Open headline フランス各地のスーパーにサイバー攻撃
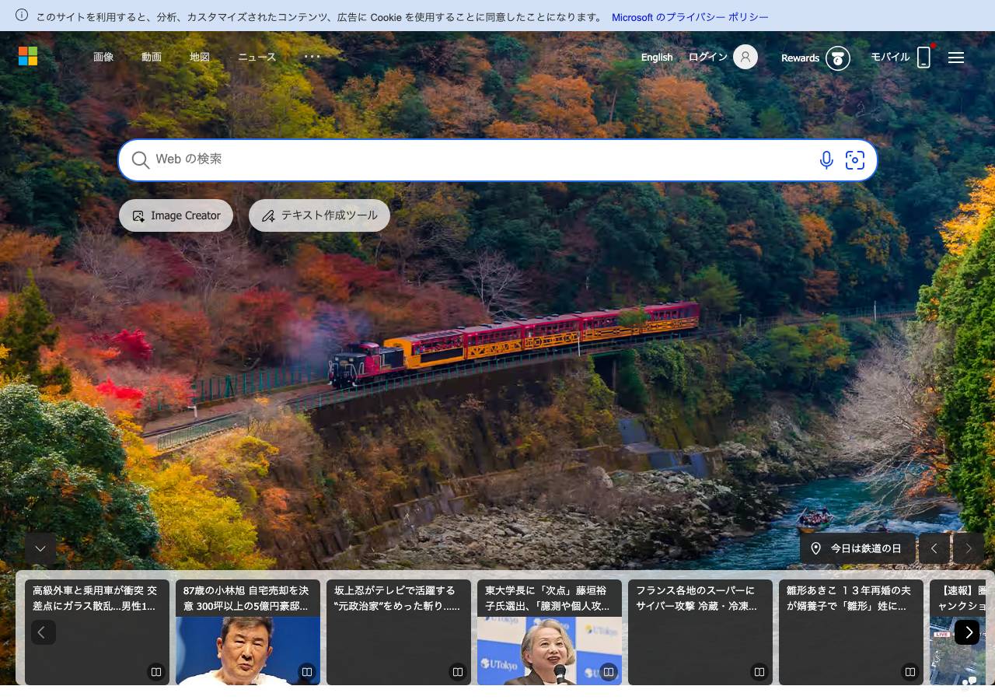The height and width of the screenshot is (700, 995). (696, 598)
